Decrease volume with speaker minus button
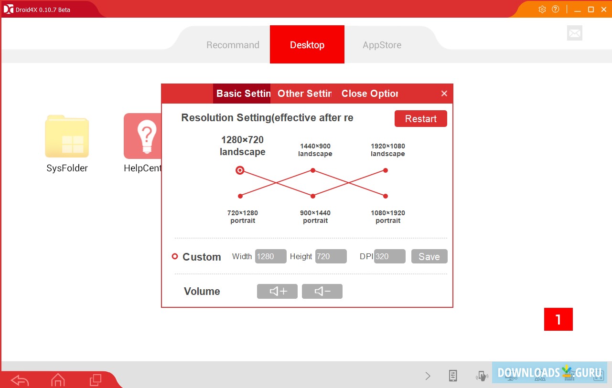 point(322,291)
